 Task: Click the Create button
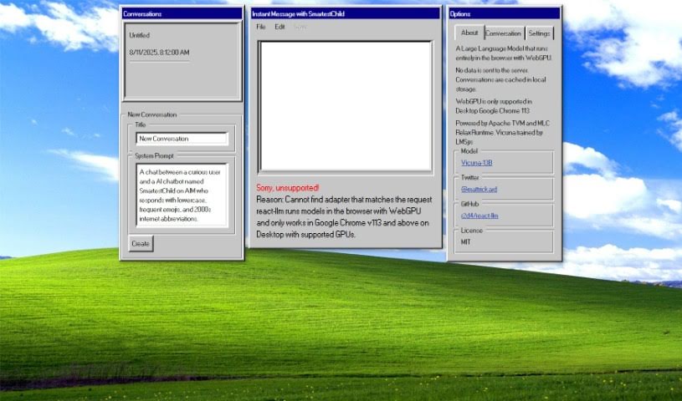point(141,244)
